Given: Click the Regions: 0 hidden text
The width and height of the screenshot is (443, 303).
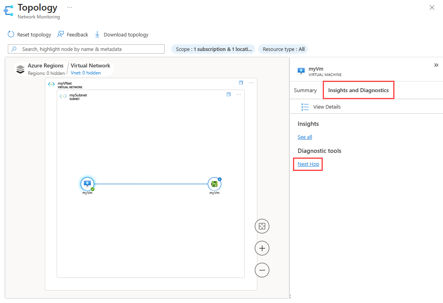Looking at the screenshot, I should [x=46, y=73].
